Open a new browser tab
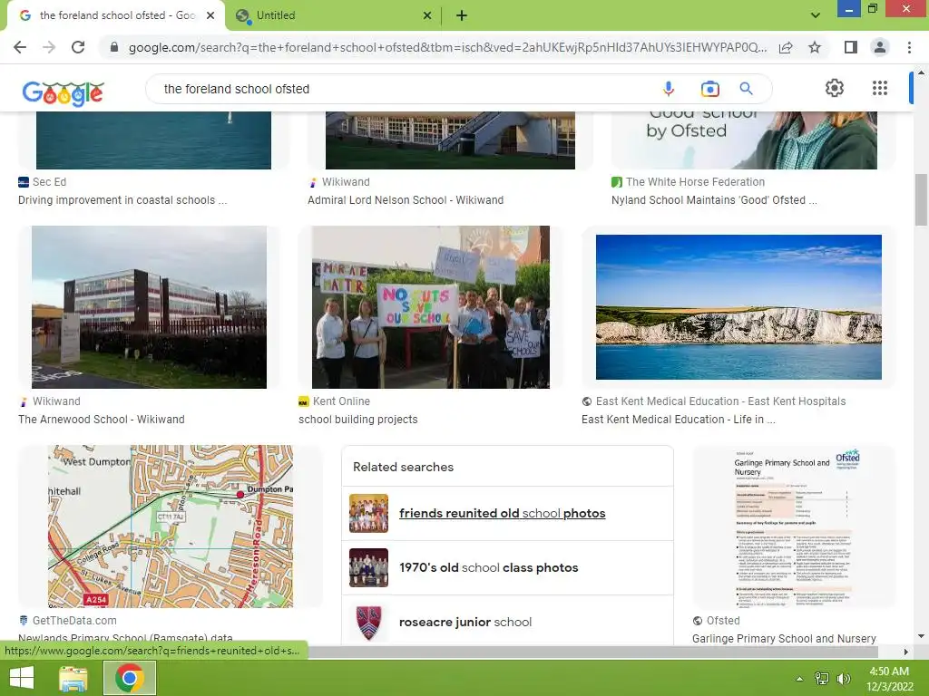929x696 pixels. point(462,15)
